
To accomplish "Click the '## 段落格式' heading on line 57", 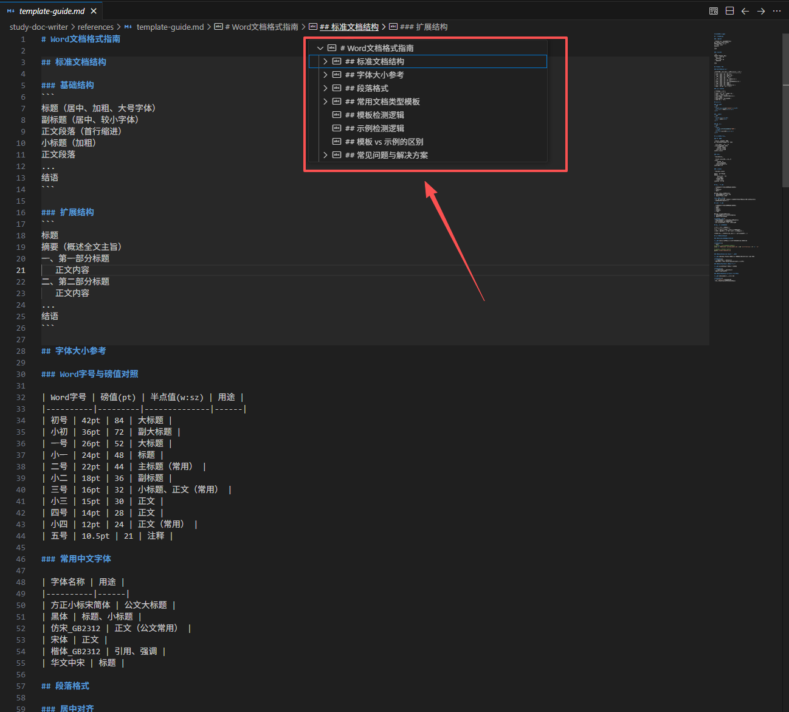I will [x=65, y=686].
